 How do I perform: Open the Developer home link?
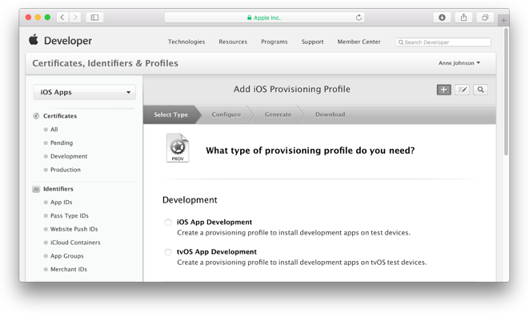coord(68,41)
